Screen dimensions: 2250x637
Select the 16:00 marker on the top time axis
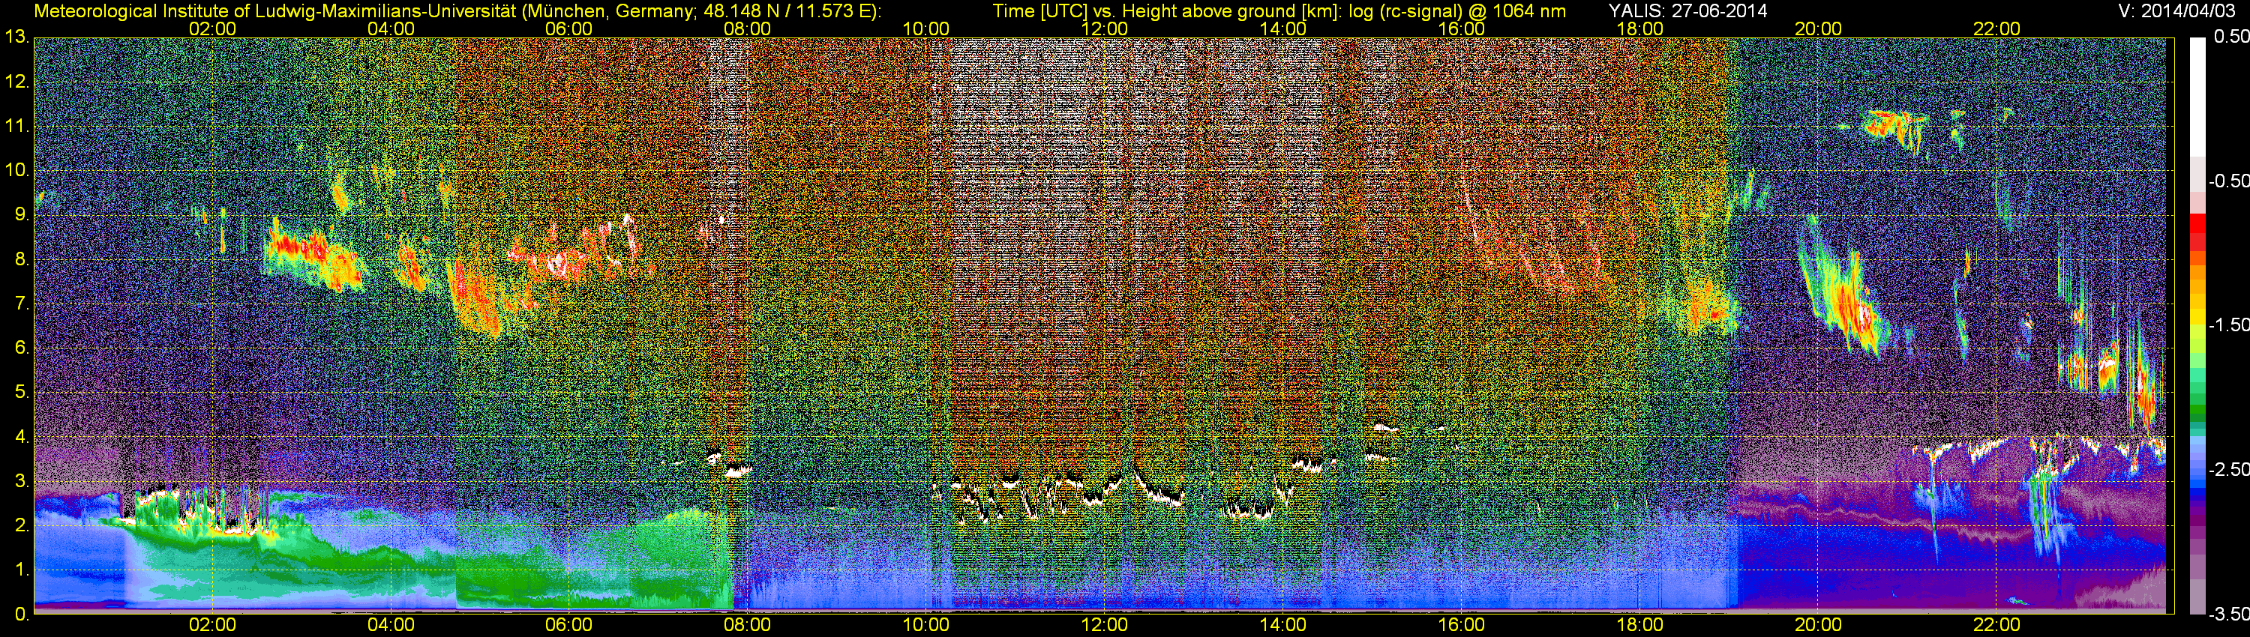point(1461,28)
